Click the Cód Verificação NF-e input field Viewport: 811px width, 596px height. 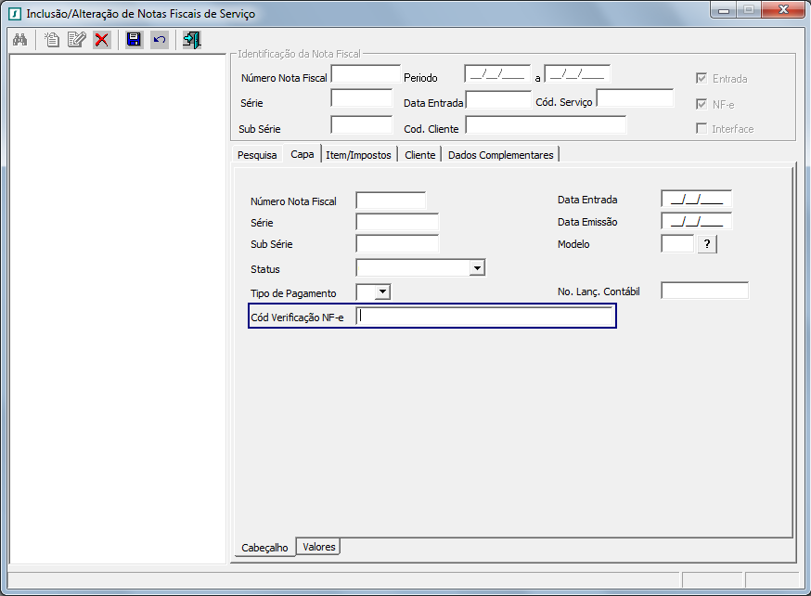point(484,317)
